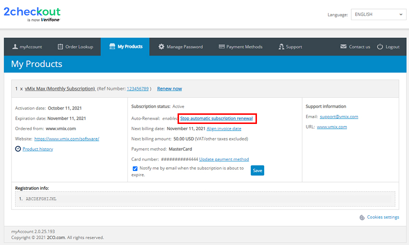
Task: Go to Manage Password tab
Action: 180,47
